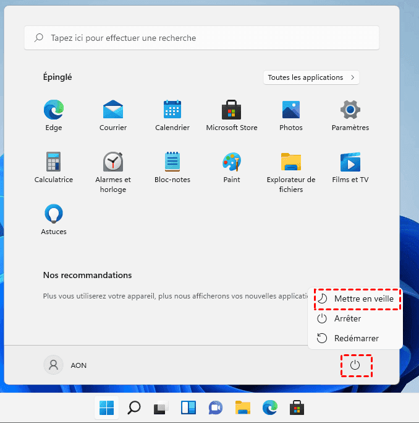Click the search box Tapez ici
Image resolution: width=419 pixels, height=423 pixels.
click(x=201, y=38)
